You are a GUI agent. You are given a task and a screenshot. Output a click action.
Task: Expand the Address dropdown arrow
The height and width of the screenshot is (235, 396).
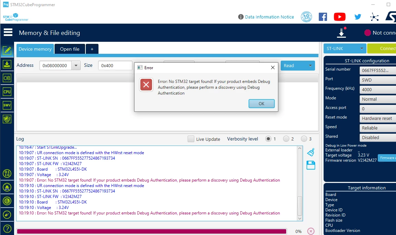(76, 65)
